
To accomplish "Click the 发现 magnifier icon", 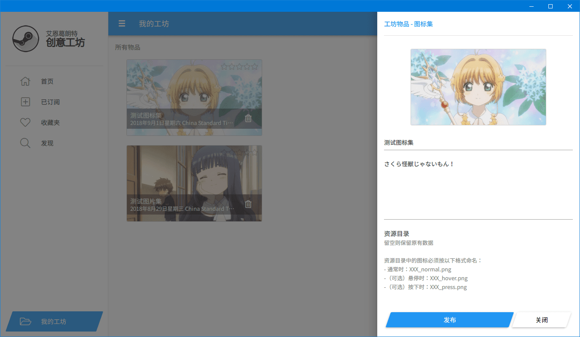I will pyautogui.click(x=25, y=143).
